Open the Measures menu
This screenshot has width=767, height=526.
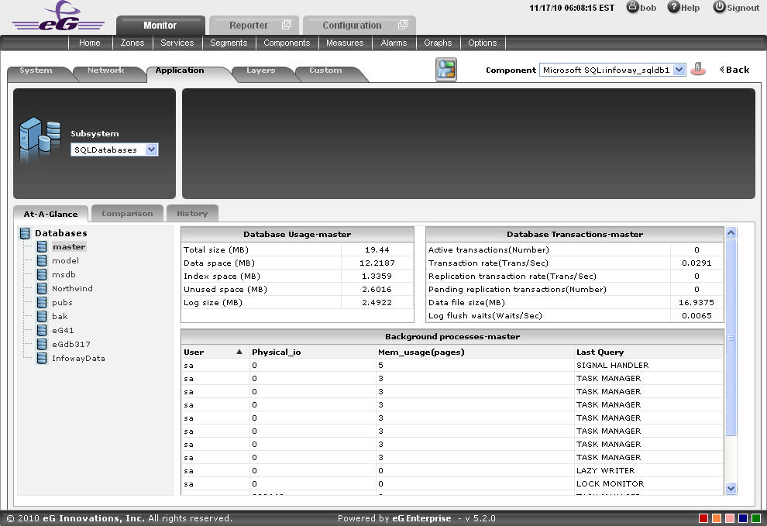[x=345, y=43]
